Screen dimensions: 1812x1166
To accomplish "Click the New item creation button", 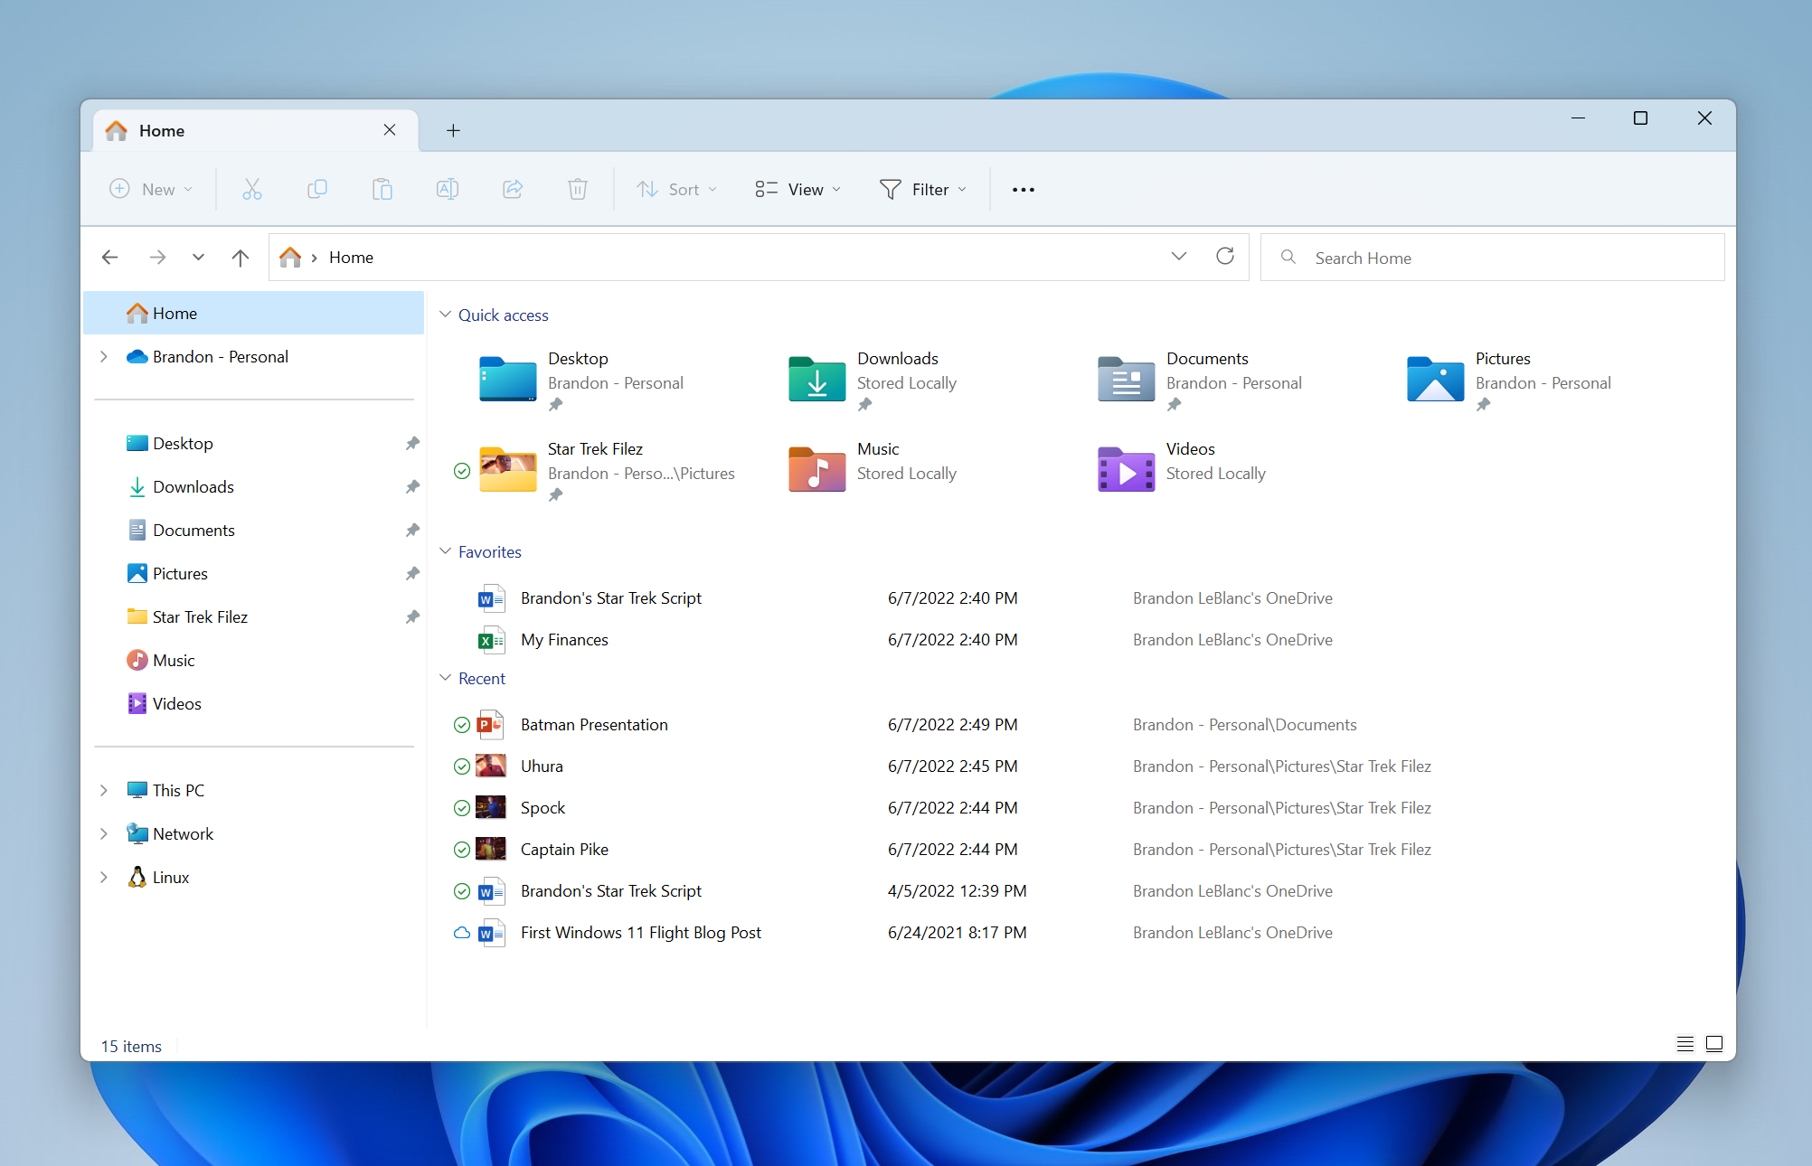I will (x=151, y=189).
